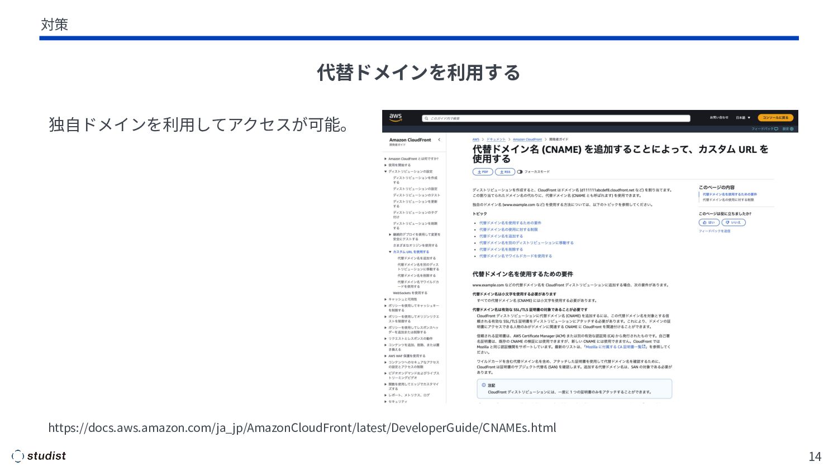Open ディストリビューションを更新する sidebar entry
Viewport: 838px width, 471px height.
pos(415,204)
